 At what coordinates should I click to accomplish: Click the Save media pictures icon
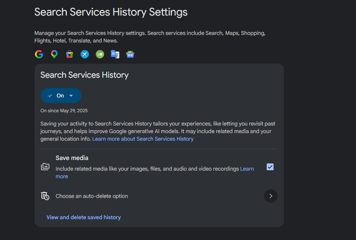(45, 166)
